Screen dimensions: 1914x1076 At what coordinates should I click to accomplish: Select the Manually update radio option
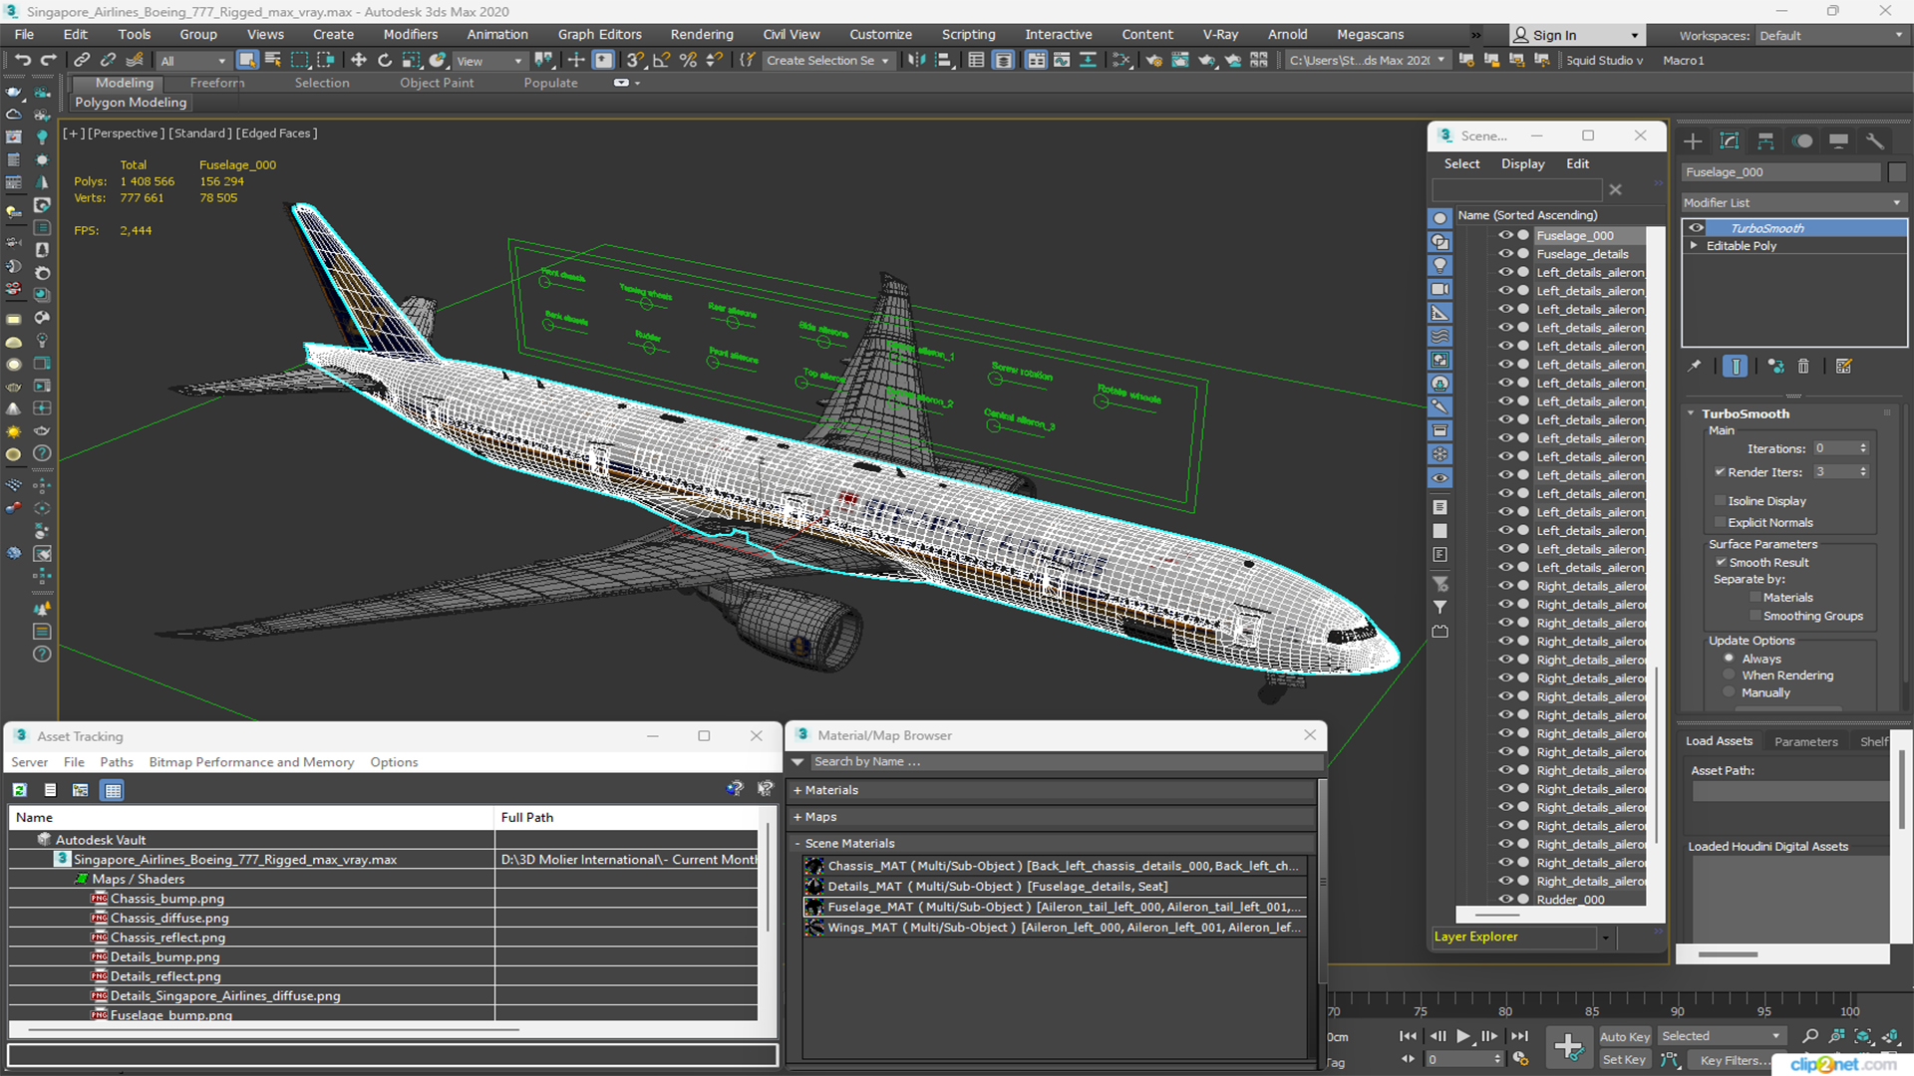1730,693
